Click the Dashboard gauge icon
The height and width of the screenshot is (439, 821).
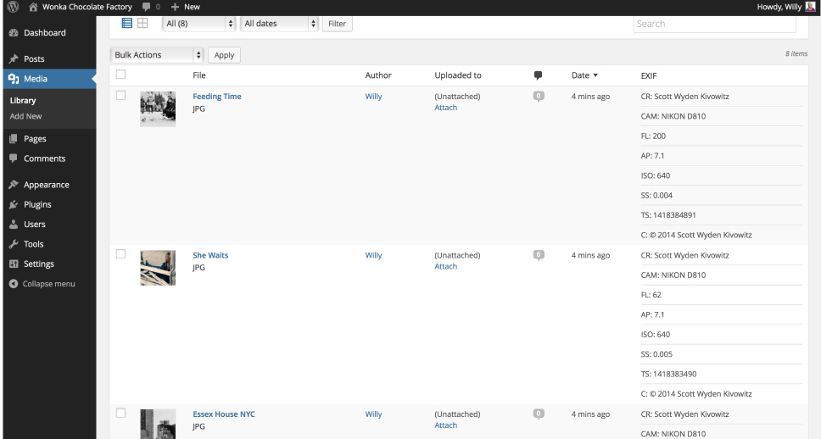click(x=14, y=32)
